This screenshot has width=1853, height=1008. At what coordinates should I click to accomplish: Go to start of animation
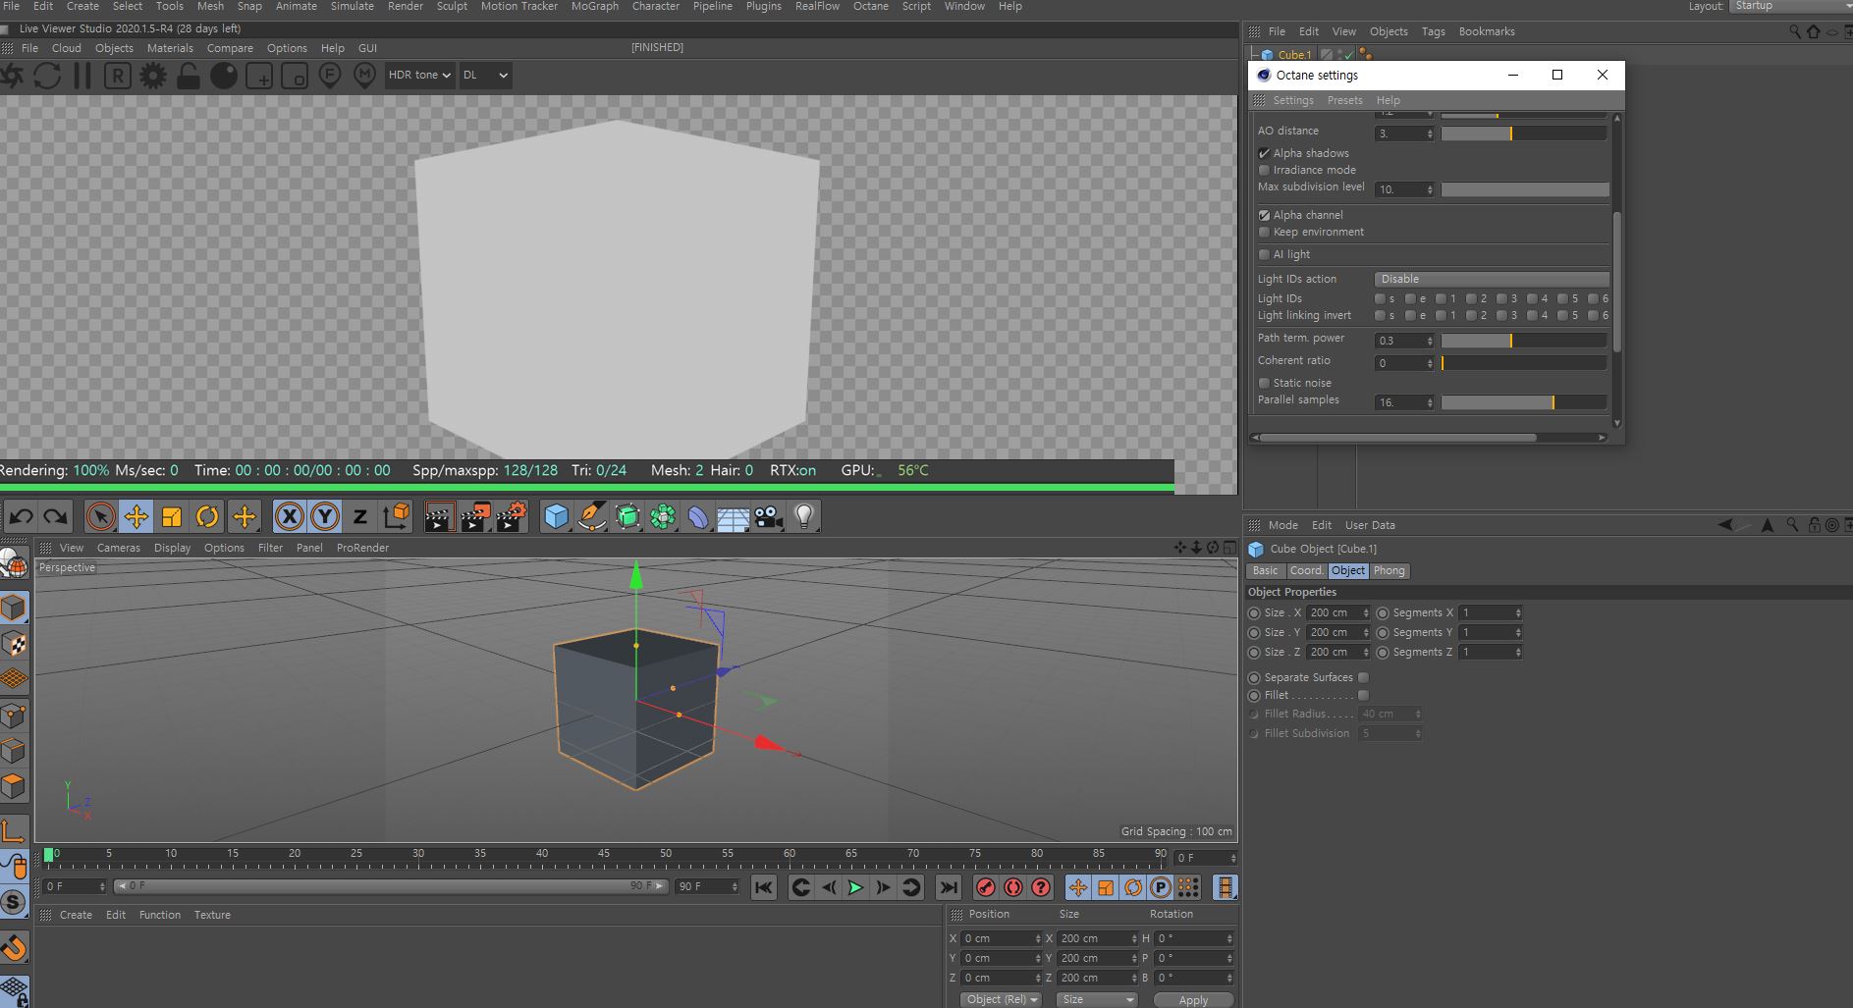click(763, 887)
